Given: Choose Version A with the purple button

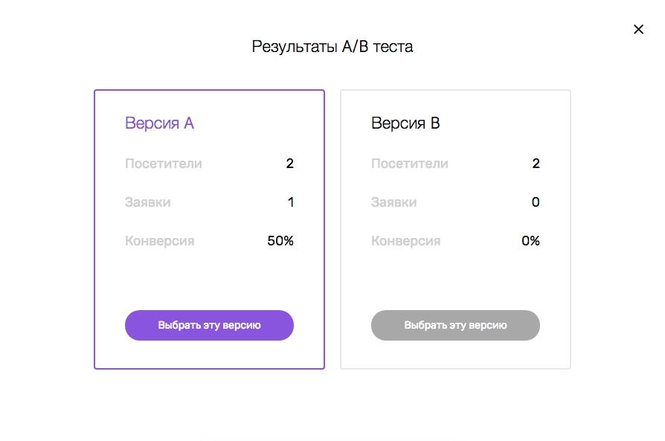Looking at the screenshot, I should (x=209, y=325).
